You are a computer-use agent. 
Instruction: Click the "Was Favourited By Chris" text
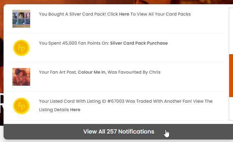pos(134,72)
